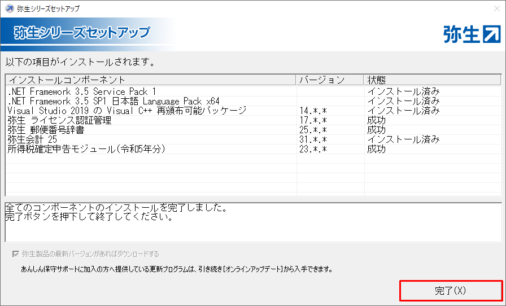This screenshot has width=506, height=306.
Task: Click the バージョン column header
Action: (x=330, y=80)
